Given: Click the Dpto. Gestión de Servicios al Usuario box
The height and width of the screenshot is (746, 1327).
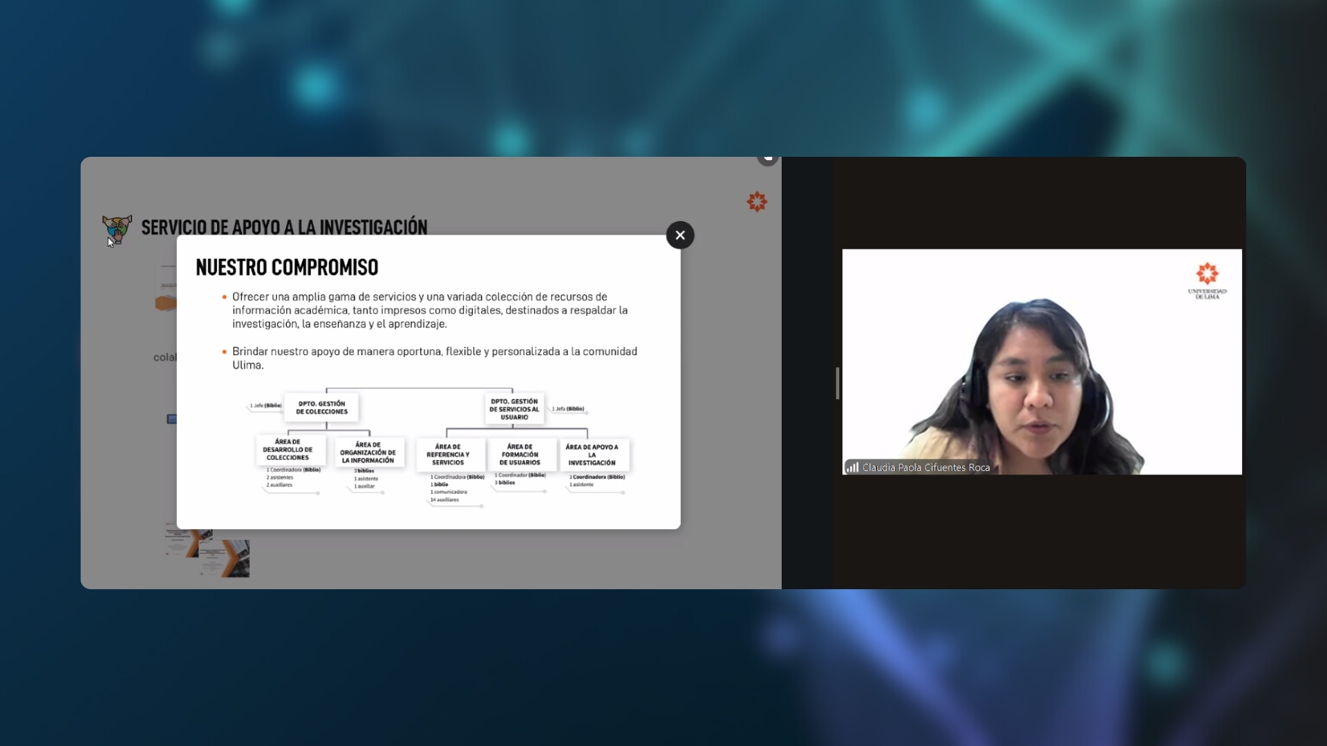Looking at the screenshot, I should point(514,409).
